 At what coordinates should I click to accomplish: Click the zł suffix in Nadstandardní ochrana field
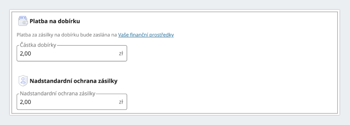click(x=121, y=102)
